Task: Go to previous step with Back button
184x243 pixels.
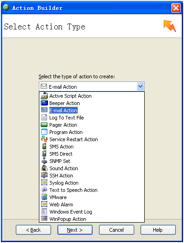Action: tap(33, 230)
